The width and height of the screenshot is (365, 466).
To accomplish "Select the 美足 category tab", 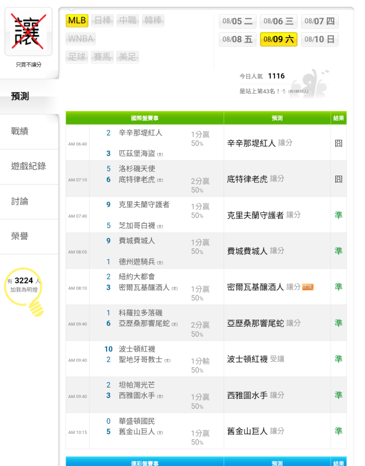I will click(128, 57).
